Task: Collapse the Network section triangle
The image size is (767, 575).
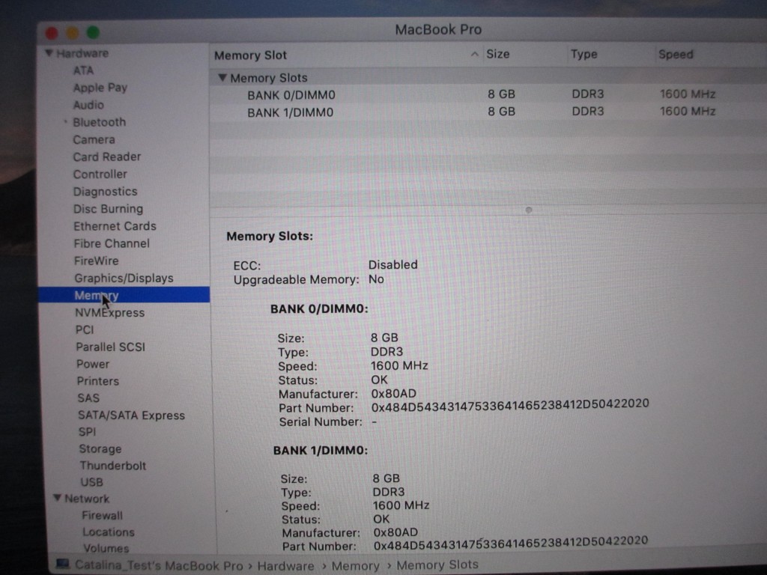Action: click(57, 498)
